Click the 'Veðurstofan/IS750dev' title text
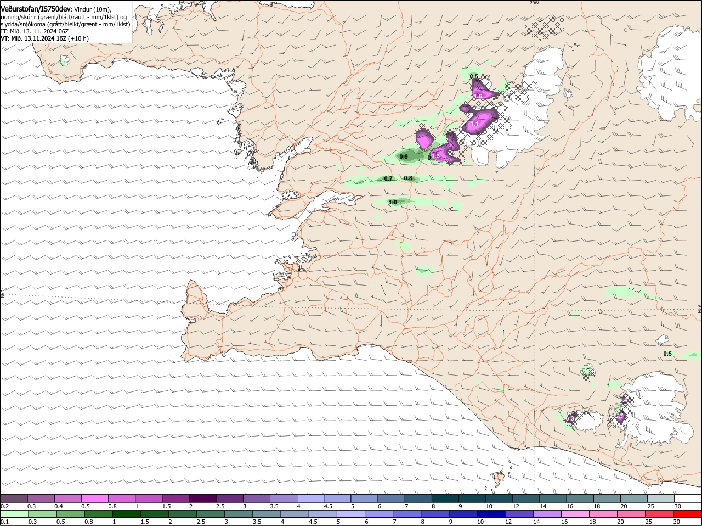The width and height of the screenshot is (702, 526). click(x=36, y=9)
